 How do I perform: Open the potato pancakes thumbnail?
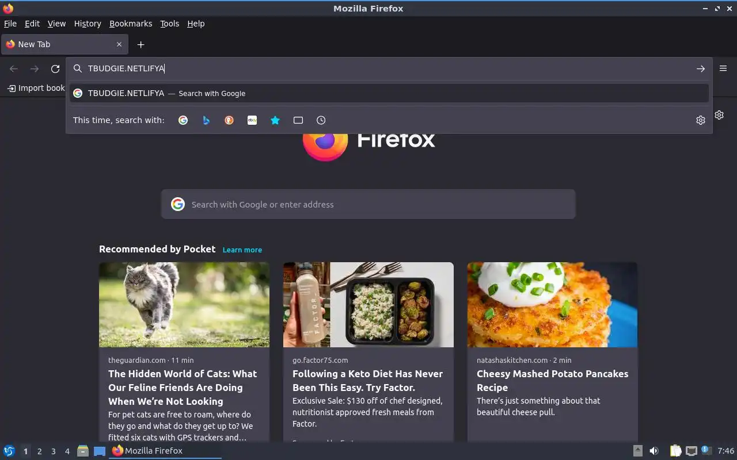click(x=553, y=305)
